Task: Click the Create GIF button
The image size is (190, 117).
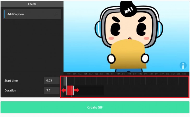Action: pyautogui.click(x=95, y=107)
